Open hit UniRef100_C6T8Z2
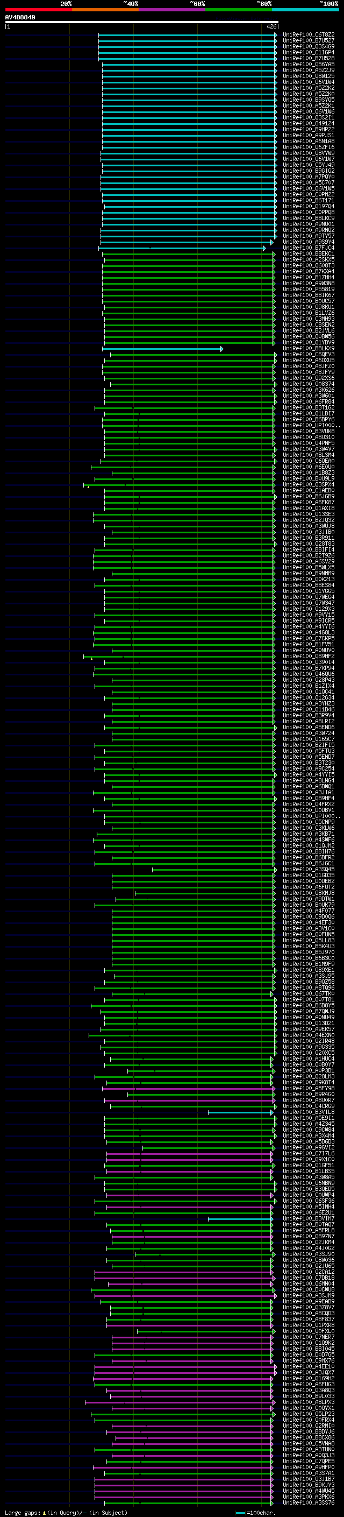344x1517 pixels. 309,35
